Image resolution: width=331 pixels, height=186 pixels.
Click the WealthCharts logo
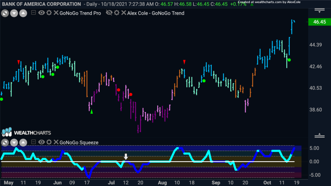coord(27,132)
